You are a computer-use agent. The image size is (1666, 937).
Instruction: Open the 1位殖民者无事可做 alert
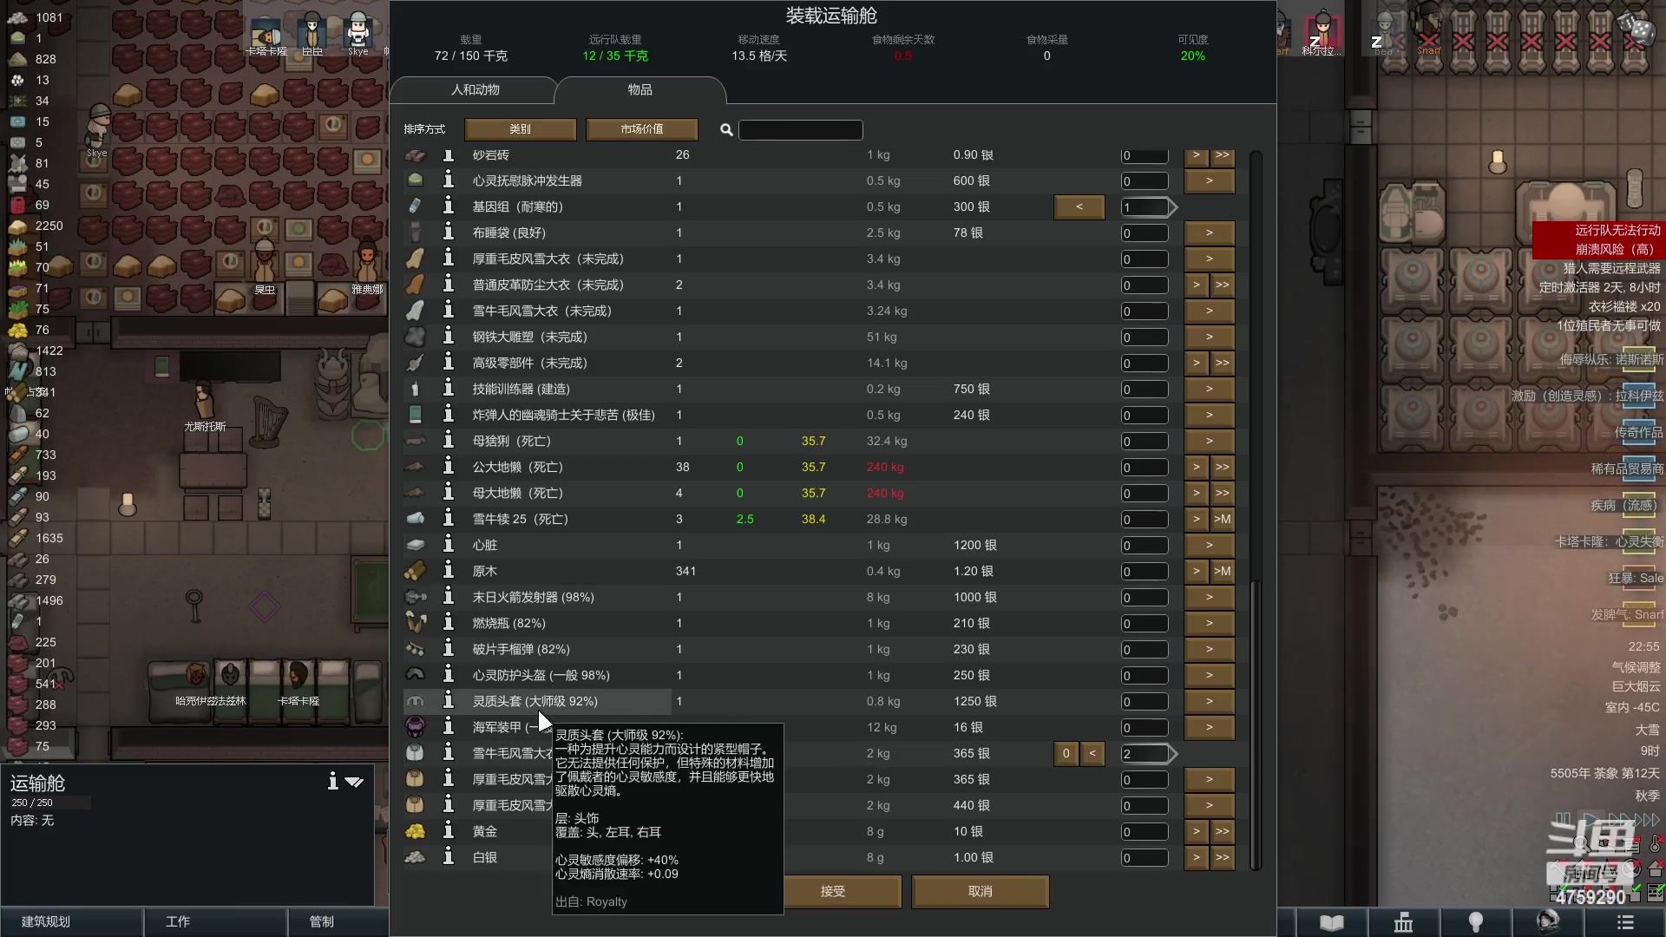click(1608, 326)
